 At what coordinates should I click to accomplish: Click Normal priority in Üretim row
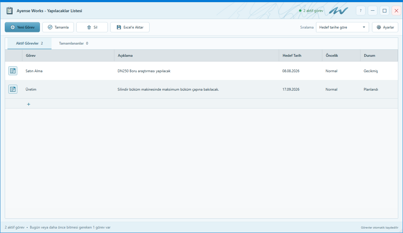click(x=332, y=89)
